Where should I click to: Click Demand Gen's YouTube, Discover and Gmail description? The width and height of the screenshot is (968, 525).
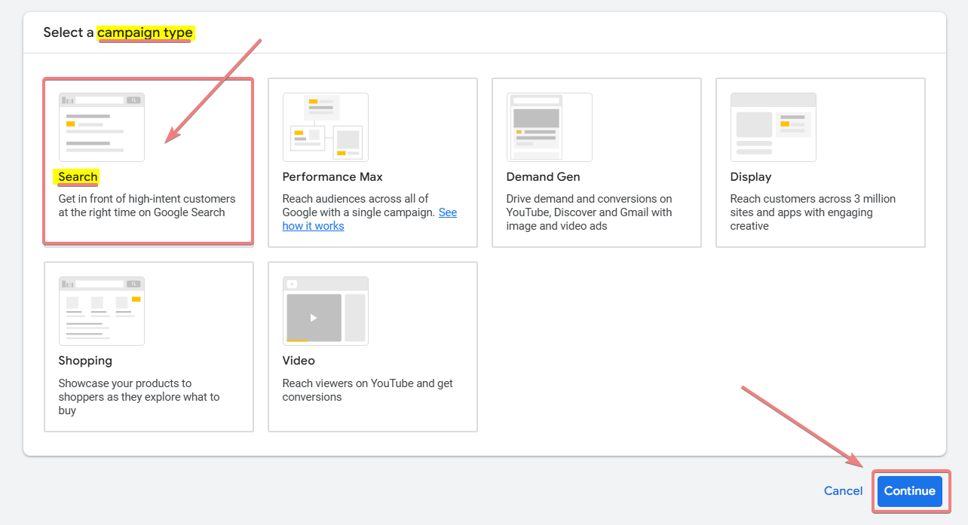click(x=589, y=212)
